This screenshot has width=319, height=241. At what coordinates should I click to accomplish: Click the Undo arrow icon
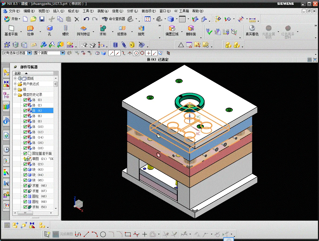click(86, 19)
